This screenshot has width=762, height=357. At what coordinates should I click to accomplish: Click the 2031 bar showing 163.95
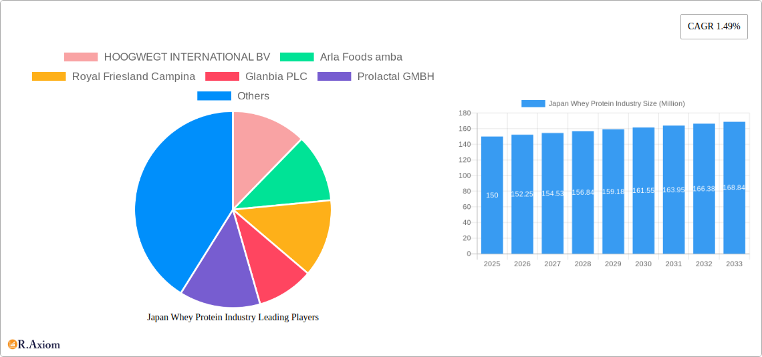tap(674, 190)
